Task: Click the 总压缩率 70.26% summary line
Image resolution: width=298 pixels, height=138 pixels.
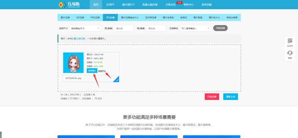Action: pos(81,98)
